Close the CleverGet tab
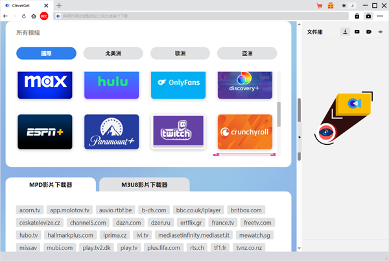Viewport: 389px width, 261px height. pyautogui.click(x=46, y=5)
